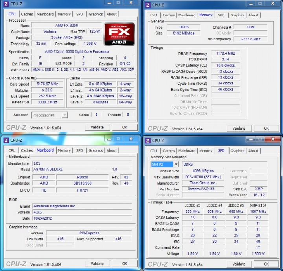283x271 pixels.
Task: Click the Multiplier value x 20.5
Action: pyautogui.click(x=47, y=90)
